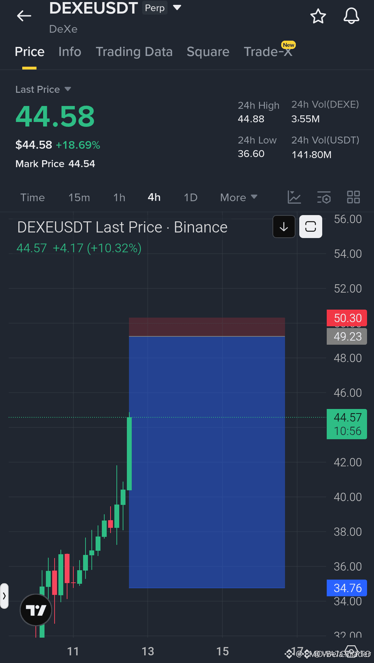Open the Trade-X tab
The image size is (374, 663).
click(268, 52)
